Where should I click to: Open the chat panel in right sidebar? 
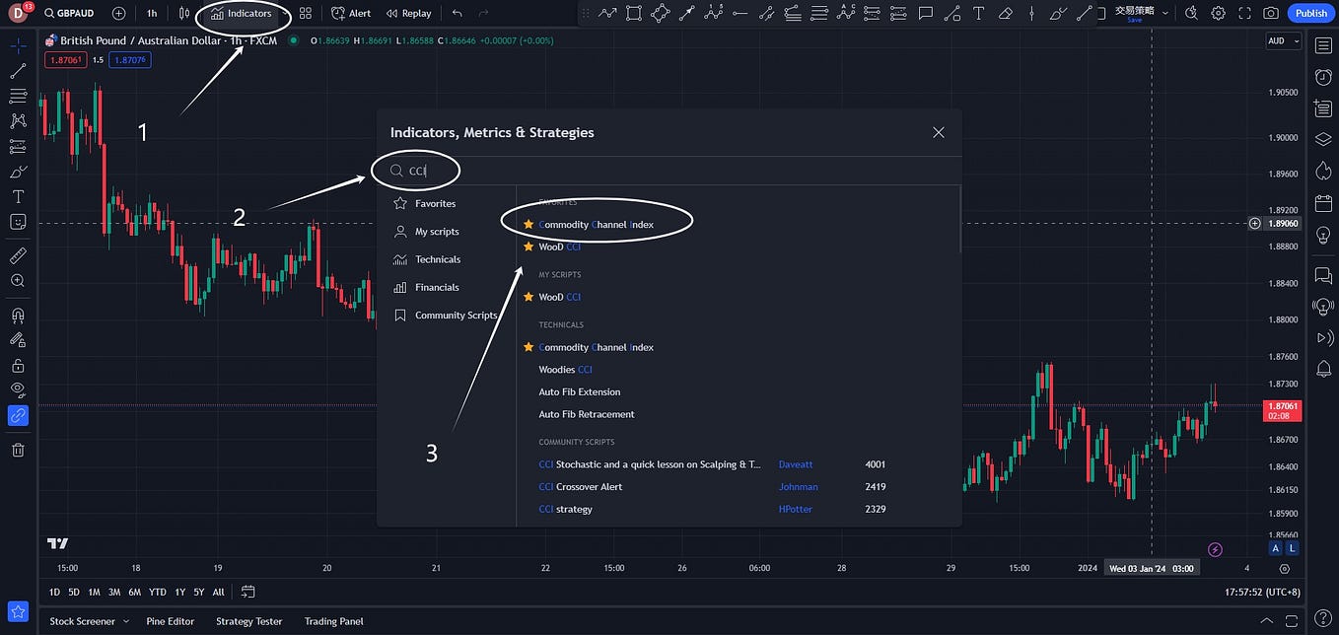pyautogui.click(x=1323, y=275)
